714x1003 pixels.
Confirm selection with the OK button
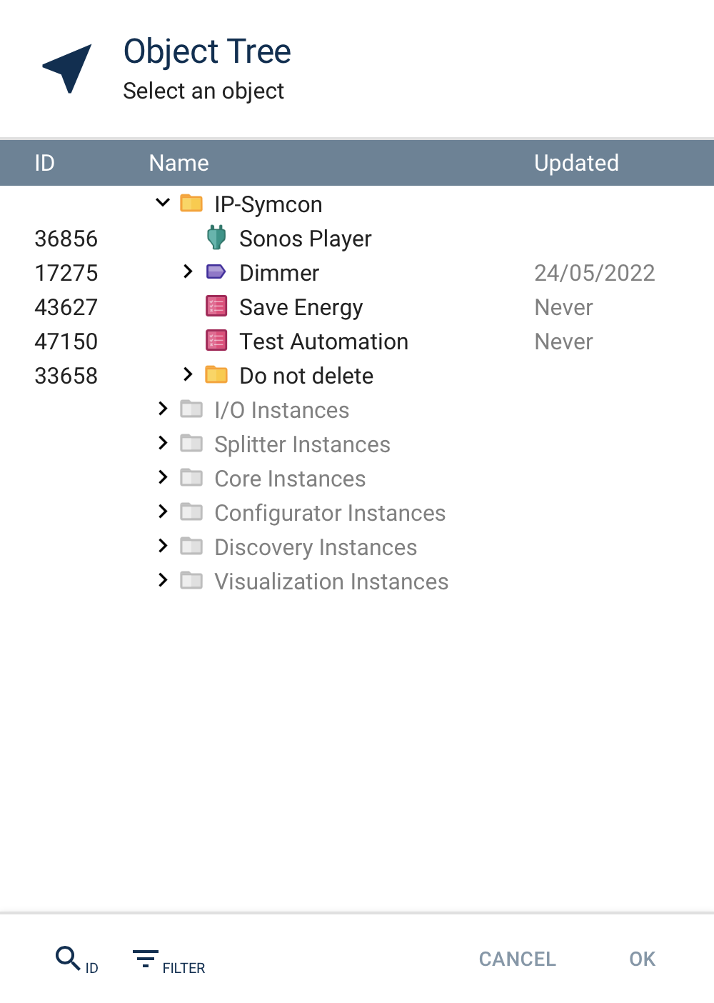coord(642,959)
